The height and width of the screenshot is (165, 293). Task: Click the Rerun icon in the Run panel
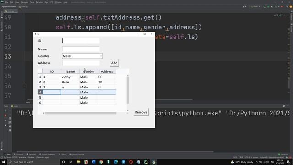click(5, 110)
